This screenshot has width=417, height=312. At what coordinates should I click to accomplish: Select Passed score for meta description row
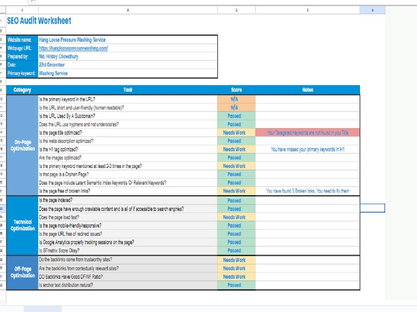236,141
